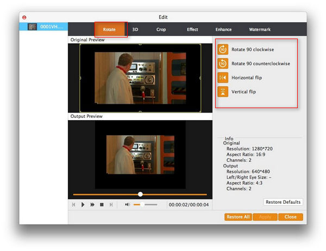
Task: Click the output Resolution: 640*480 text
Action: pyautogui.click(x=248, y=172)
